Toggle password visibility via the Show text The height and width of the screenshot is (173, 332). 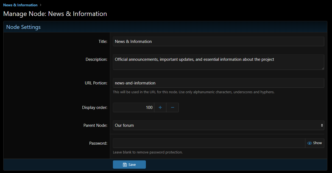[x=317, y=143]
